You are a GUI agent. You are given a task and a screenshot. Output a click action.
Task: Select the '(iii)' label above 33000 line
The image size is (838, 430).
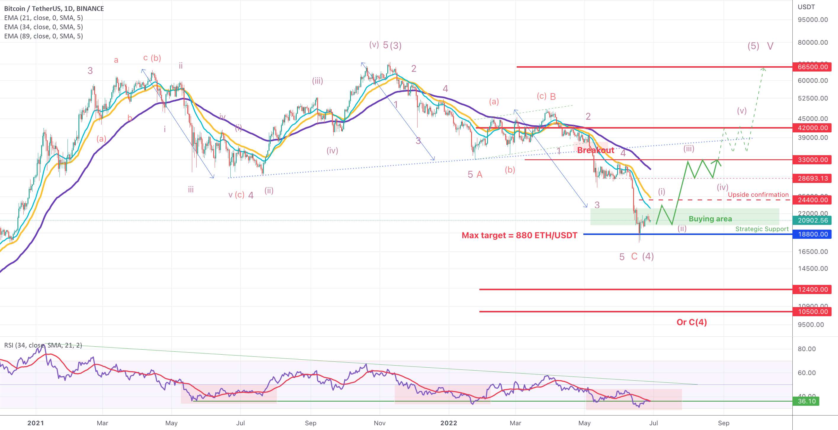click(x=689, y=149)
